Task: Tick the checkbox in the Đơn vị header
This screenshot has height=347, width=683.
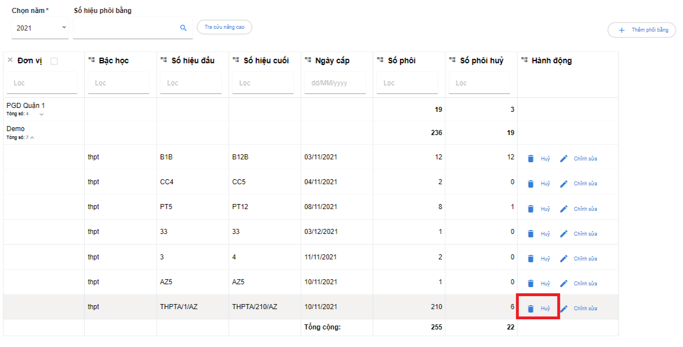Action: tap(54, 61)
